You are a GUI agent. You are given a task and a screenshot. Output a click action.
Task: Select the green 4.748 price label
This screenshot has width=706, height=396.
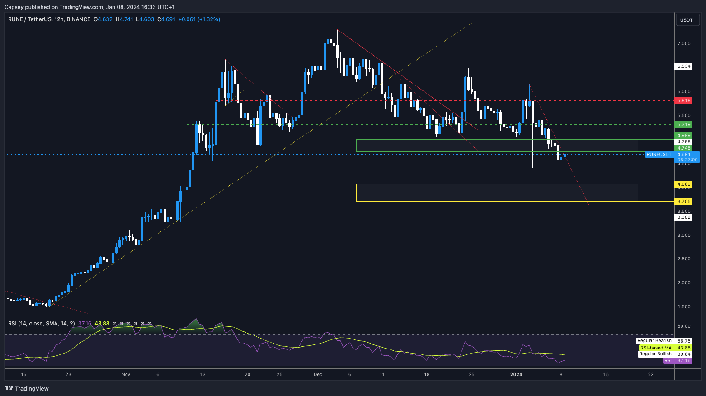click(684, 148)
